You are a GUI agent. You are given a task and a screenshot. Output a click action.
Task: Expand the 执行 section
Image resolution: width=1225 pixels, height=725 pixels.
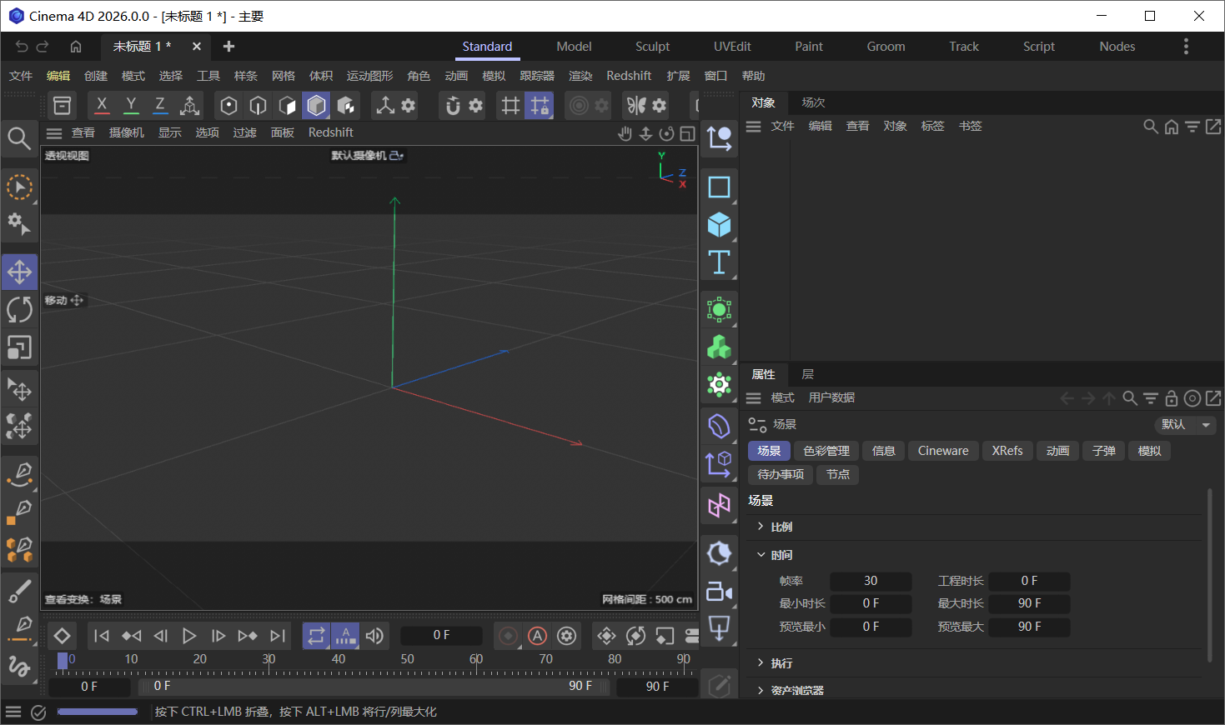click(761, 663)
